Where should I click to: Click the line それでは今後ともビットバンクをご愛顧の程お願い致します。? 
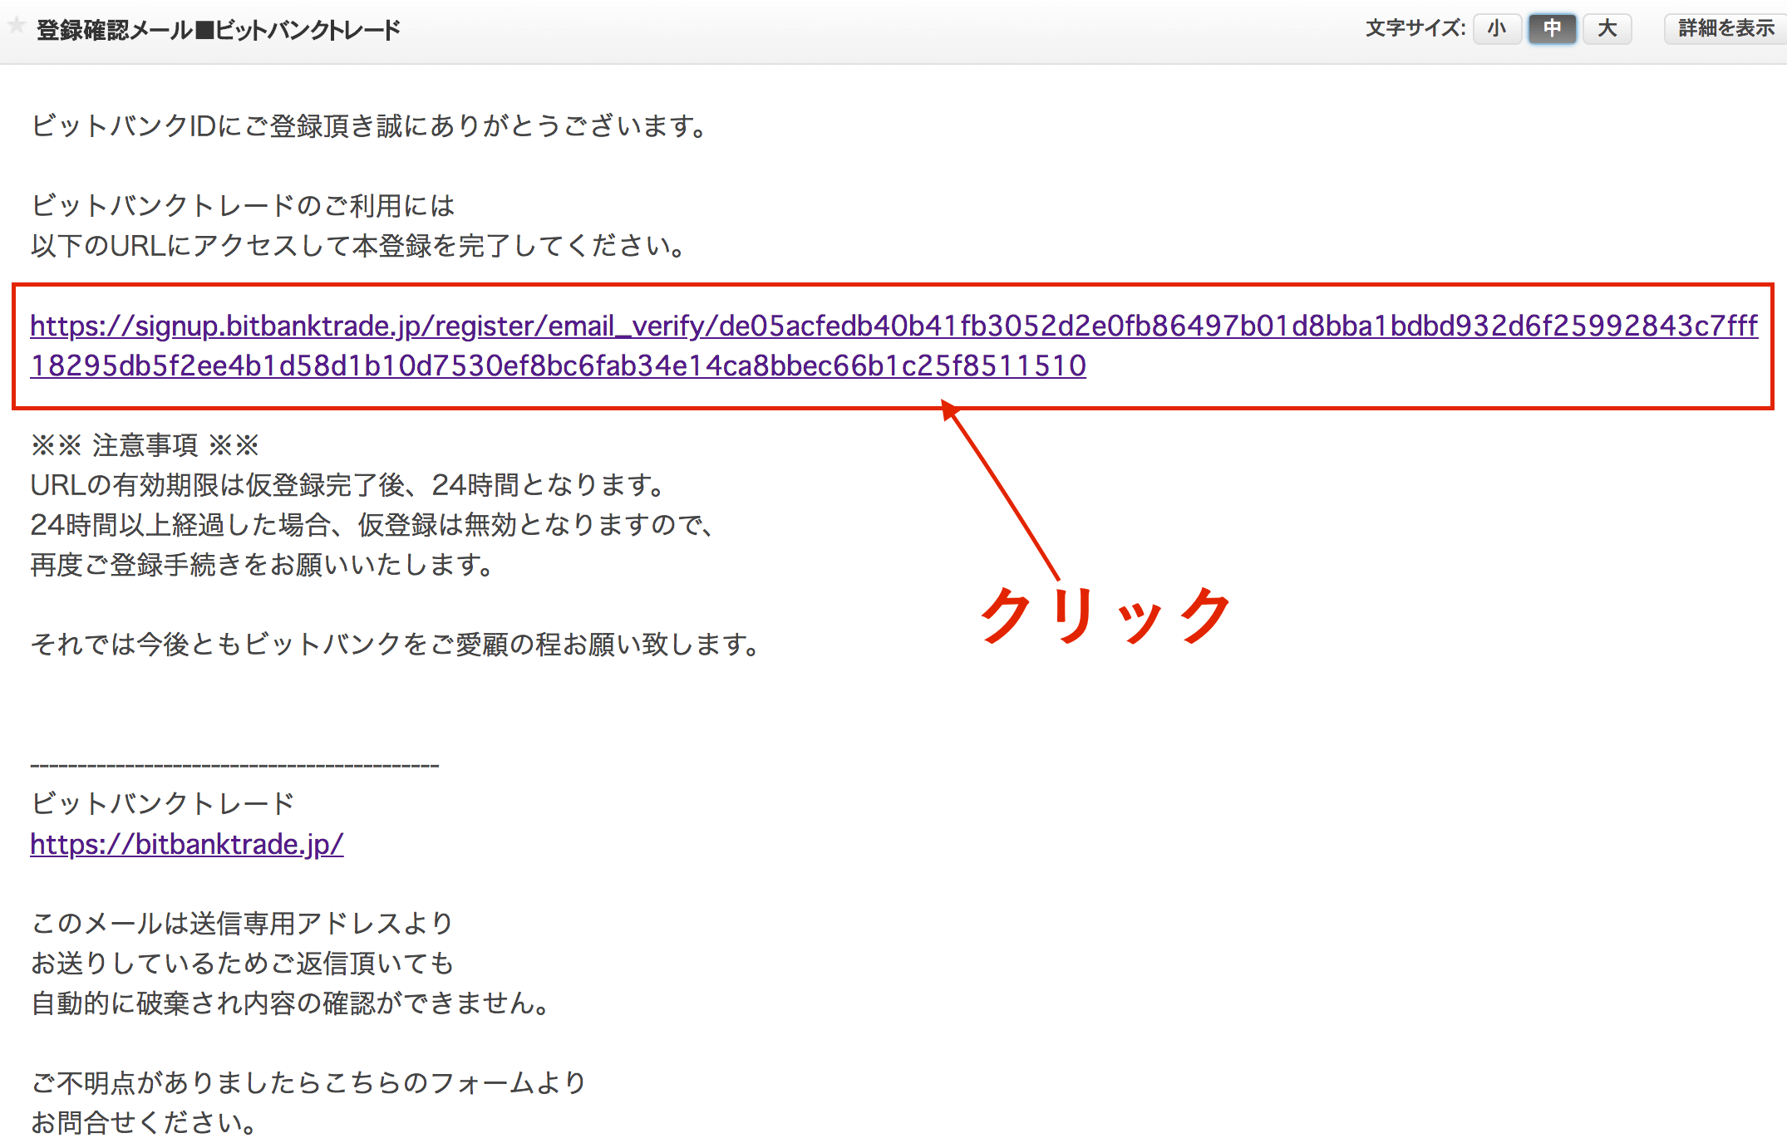click(396, 645)
